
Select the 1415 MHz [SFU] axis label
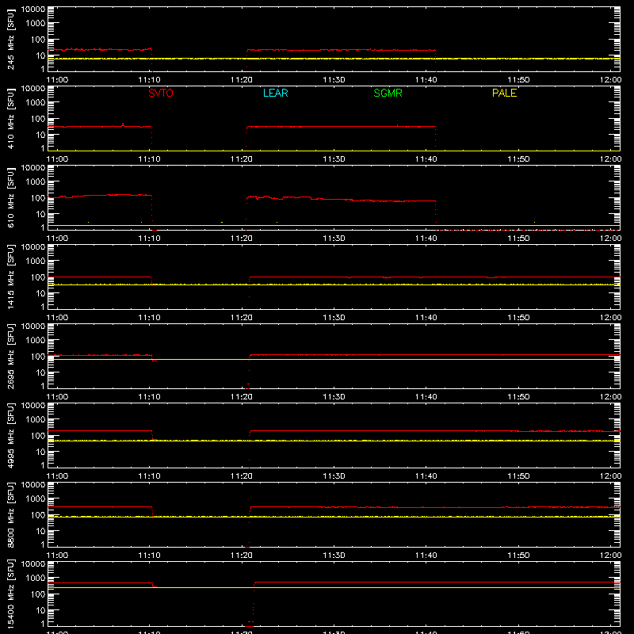coord(11,277)
